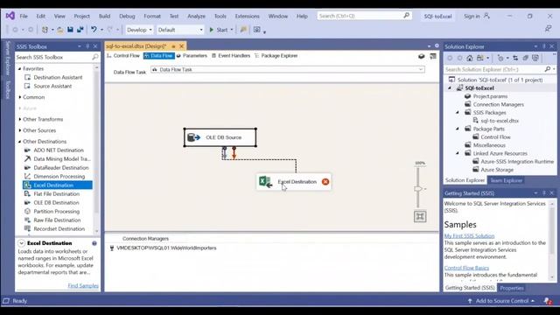The image size is (560, 315).
Task: Expand the Other Transforms group
Action: 20,119
